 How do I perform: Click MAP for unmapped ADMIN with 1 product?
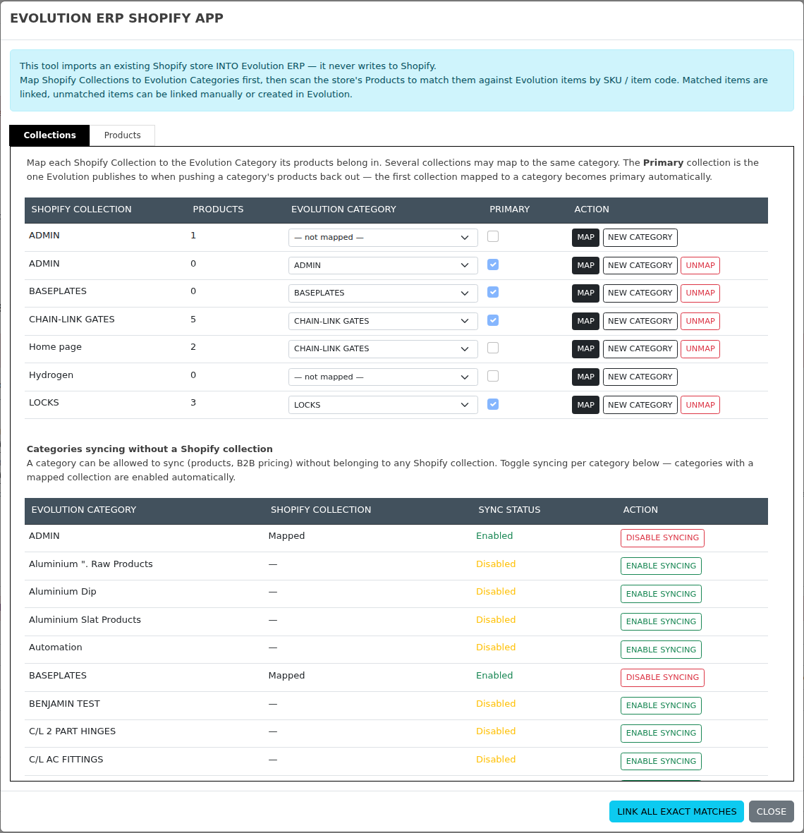coord(586,238)
